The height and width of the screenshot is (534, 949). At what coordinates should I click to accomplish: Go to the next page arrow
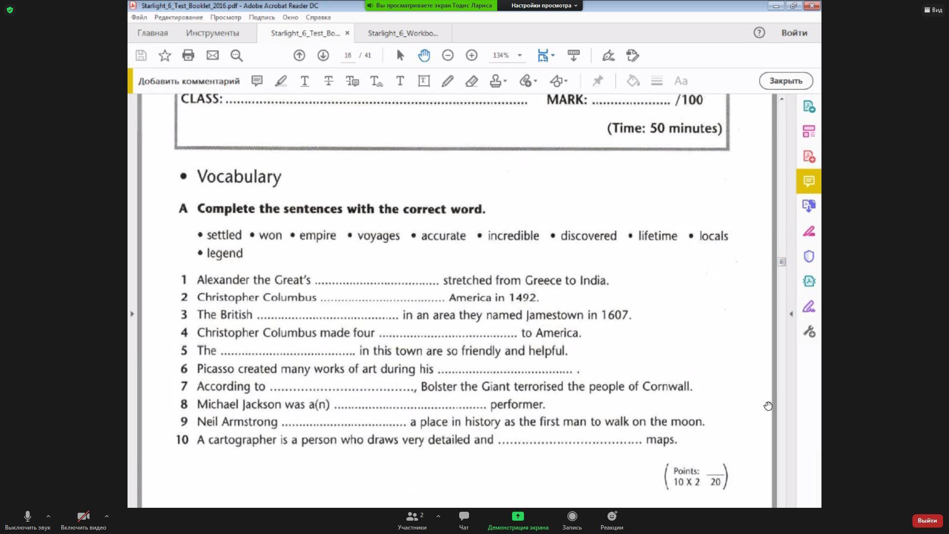323,55
